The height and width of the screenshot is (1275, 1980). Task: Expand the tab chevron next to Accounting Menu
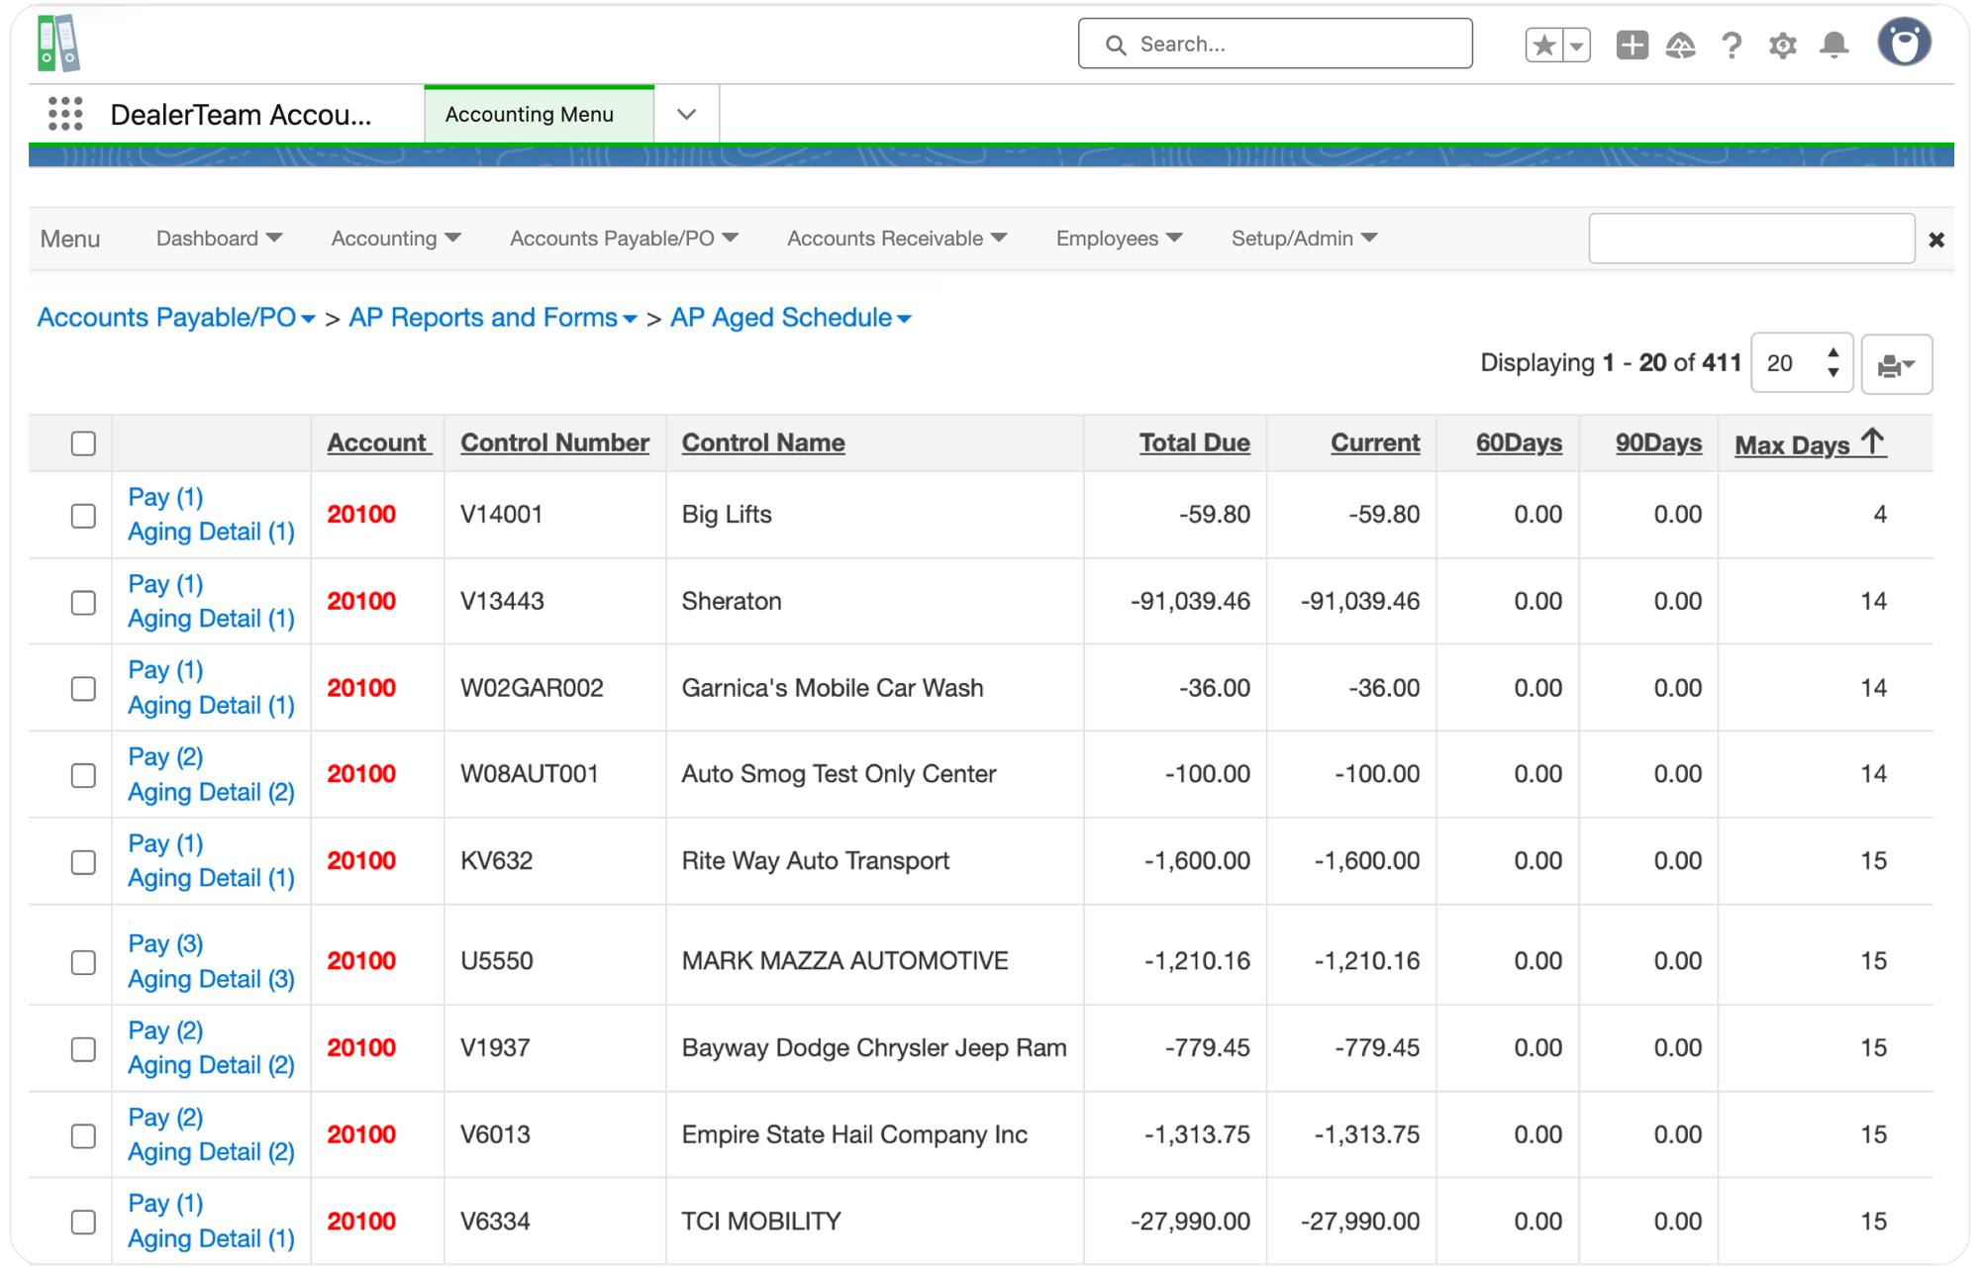click(686, 115)
